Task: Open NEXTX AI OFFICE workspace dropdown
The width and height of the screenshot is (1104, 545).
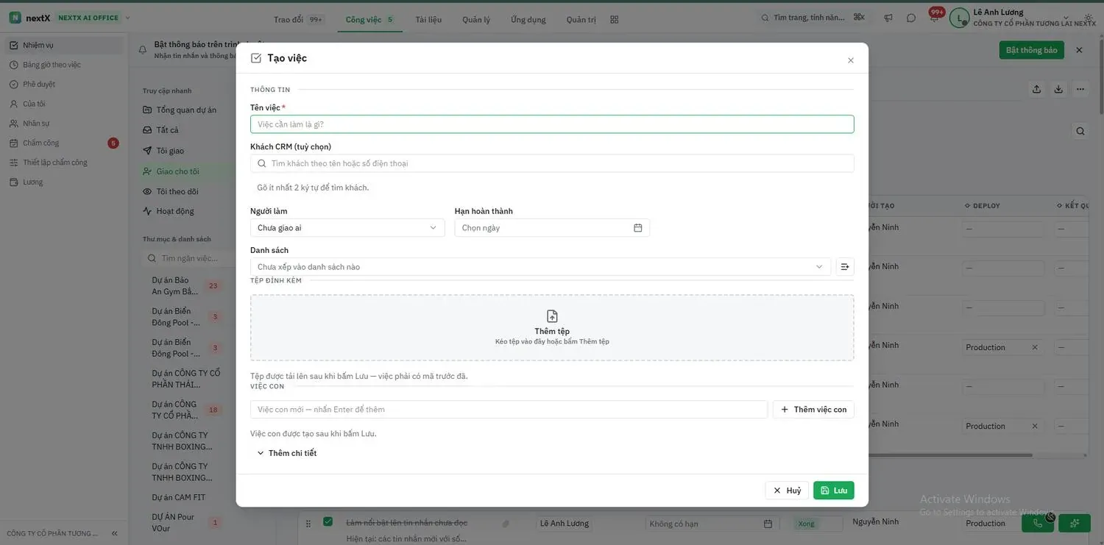Action: [x=93, y=18]
